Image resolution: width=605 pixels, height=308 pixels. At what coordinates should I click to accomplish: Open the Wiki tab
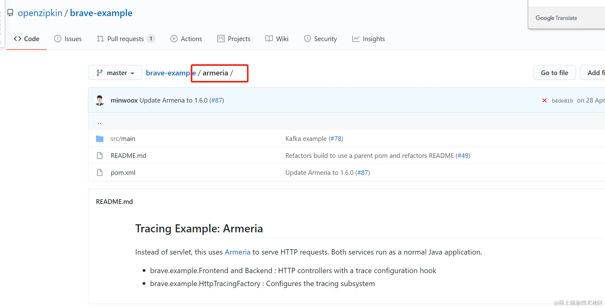[x=277, y=39]
